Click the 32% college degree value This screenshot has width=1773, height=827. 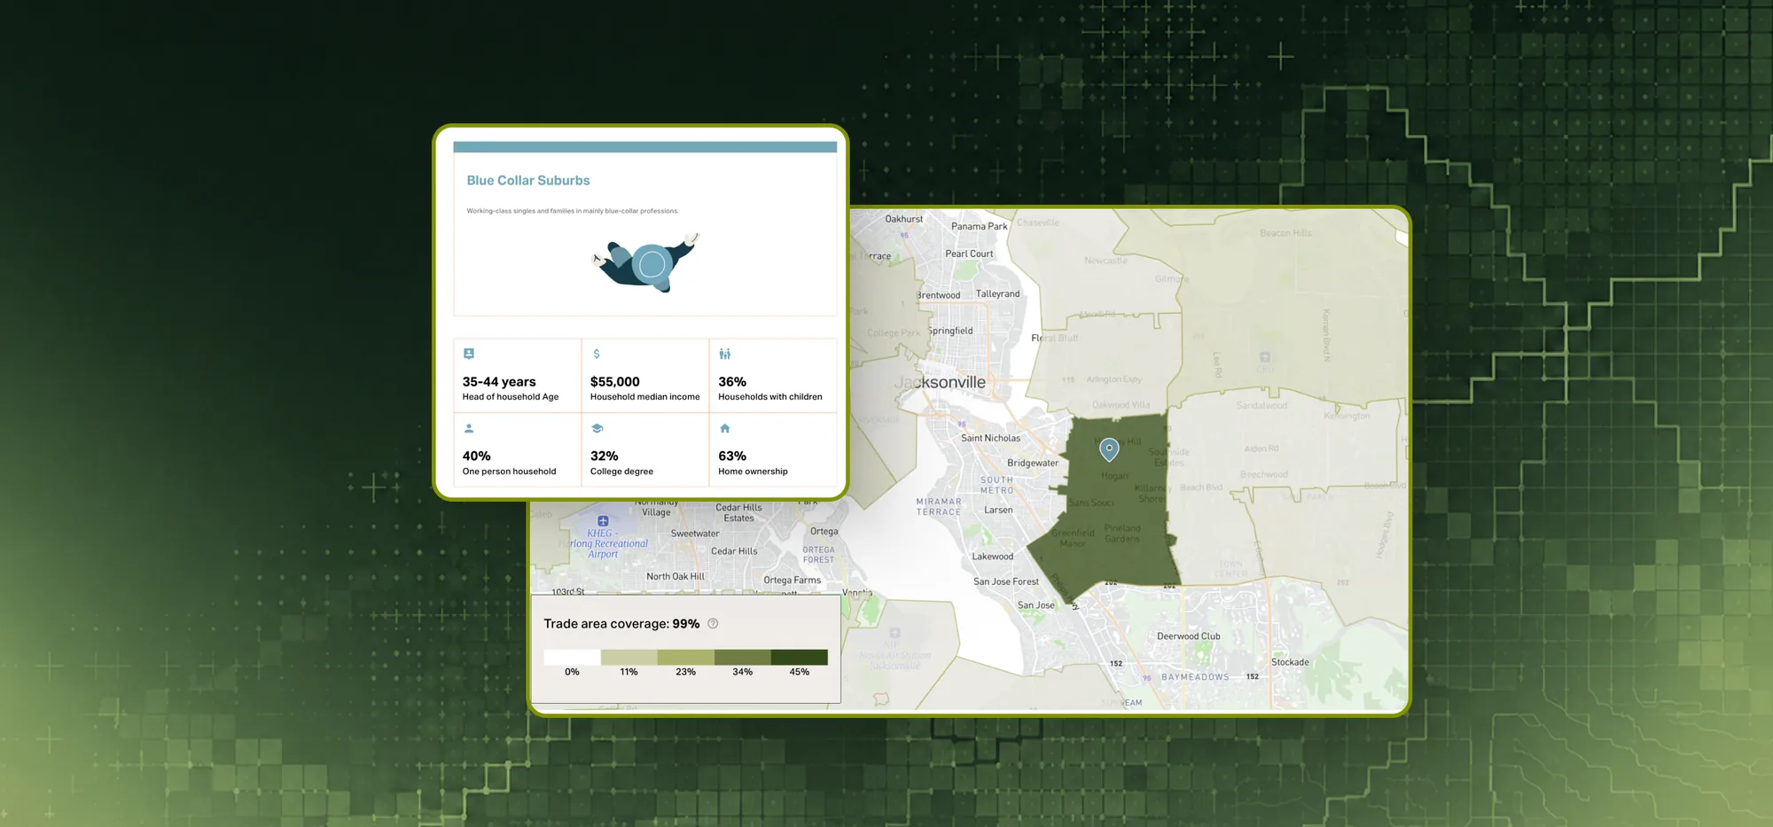pyautogui.click(x=604, y=456)
